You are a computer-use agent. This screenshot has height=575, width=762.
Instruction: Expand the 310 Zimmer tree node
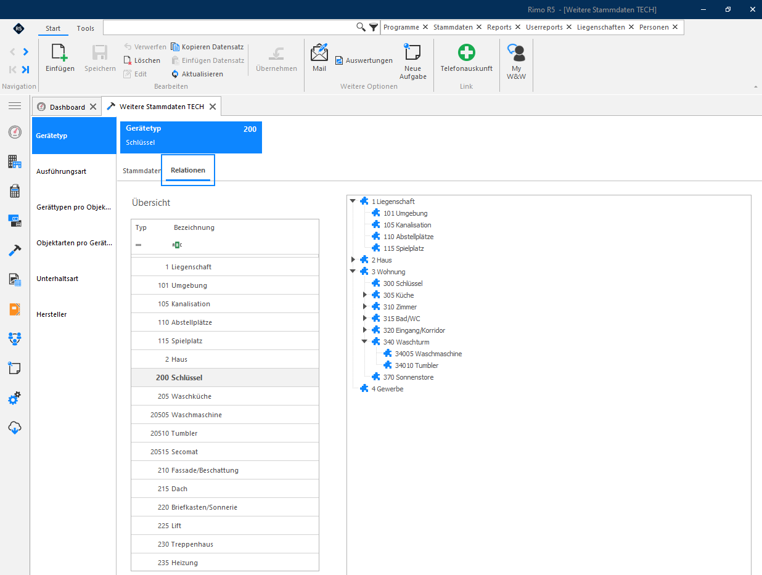pos(365,306)
